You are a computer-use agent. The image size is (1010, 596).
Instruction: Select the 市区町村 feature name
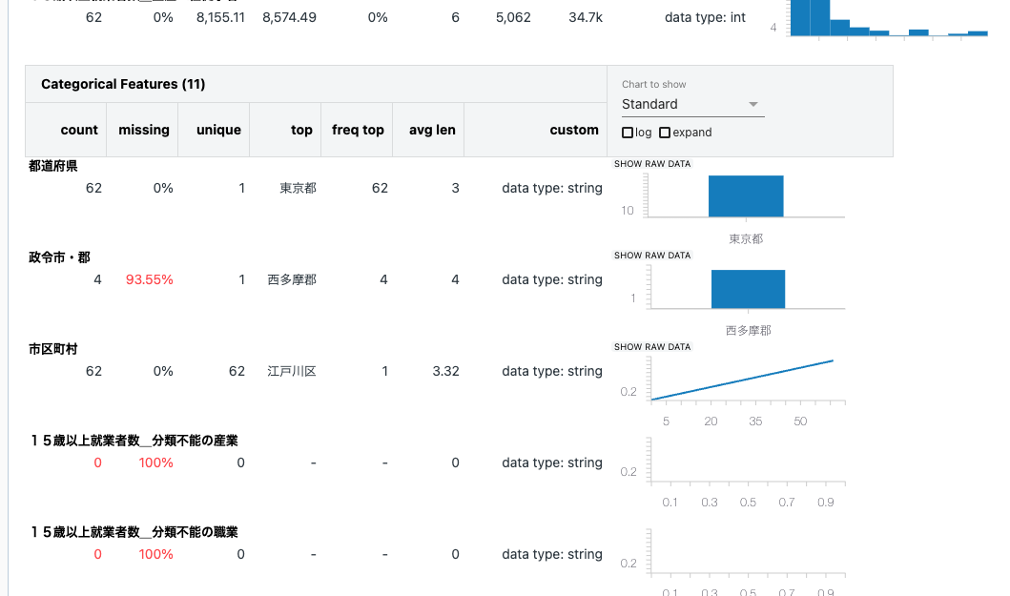point(52,349)
